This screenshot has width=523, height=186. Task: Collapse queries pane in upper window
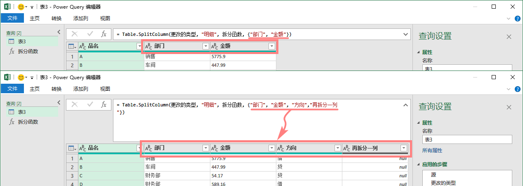59,32
